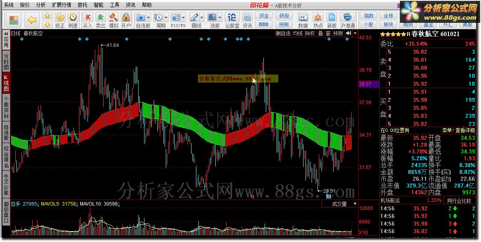
Task: Click the 个股 button
Action: [x=369, y=24]
